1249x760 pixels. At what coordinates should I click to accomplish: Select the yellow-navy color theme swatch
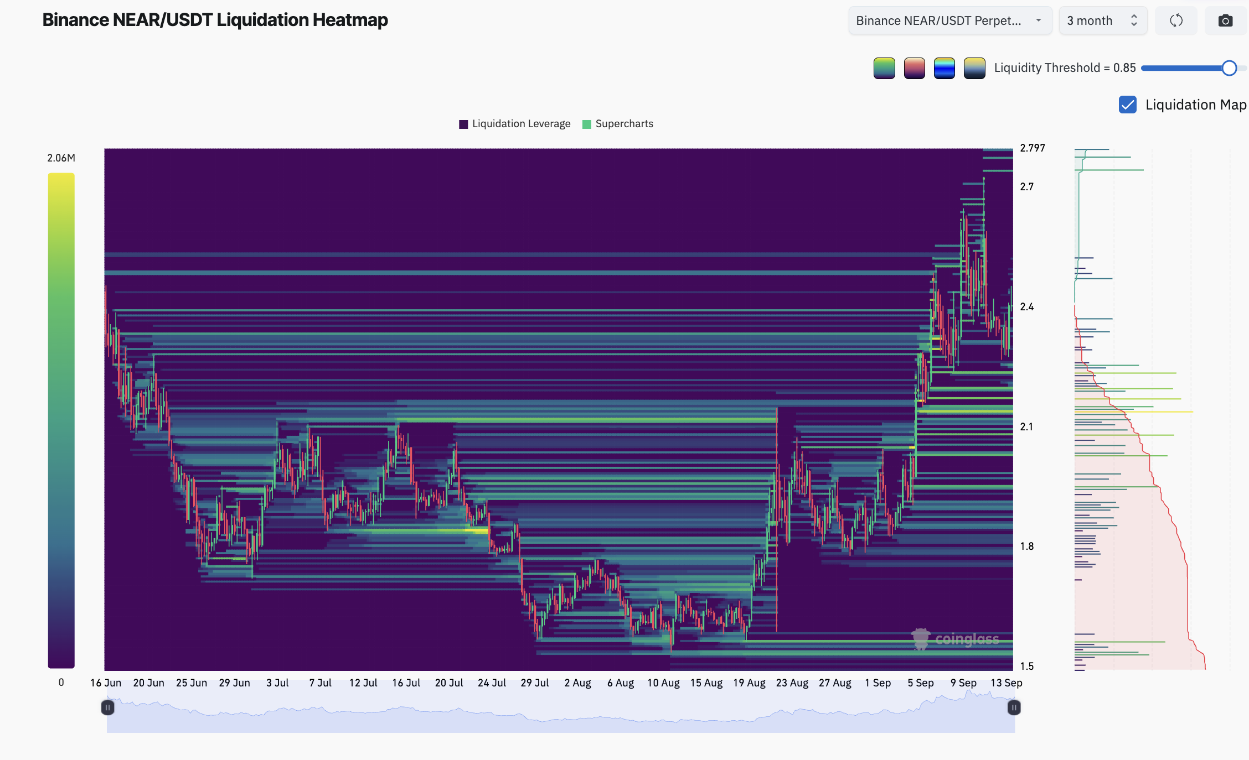(974, 68)
